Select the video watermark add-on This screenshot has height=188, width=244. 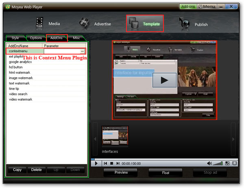46,99
